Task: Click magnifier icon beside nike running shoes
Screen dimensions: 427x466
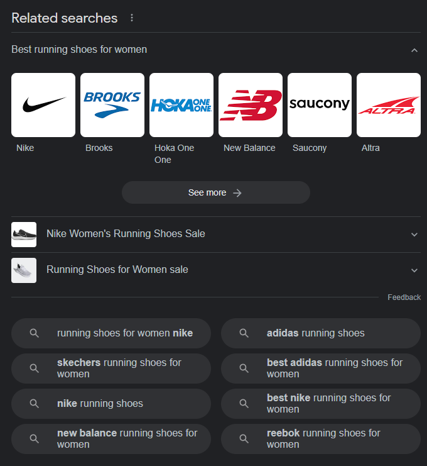Action: click(34, 404)
